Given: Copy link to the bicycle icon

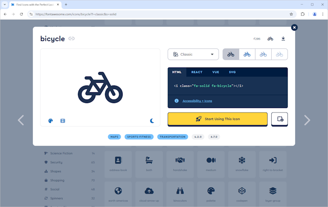Looking at the screenshot, I should (72, 39).
